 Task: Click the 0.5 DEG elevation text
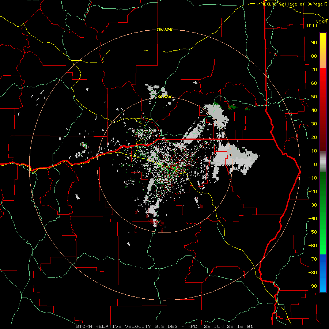[x=166, y=326]
